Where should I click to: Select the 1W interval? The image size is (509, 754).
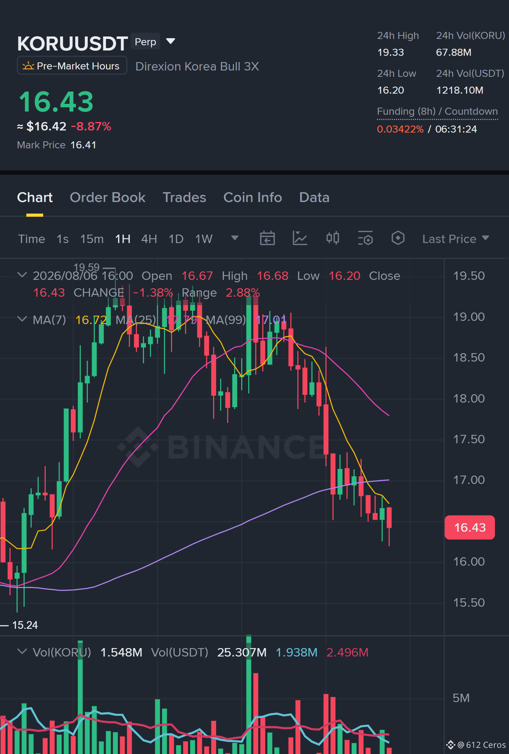tap(204, 239)
